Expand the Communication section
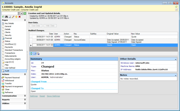Image resolution: width=180 pixels, height=111 pixels. [25, 96]
